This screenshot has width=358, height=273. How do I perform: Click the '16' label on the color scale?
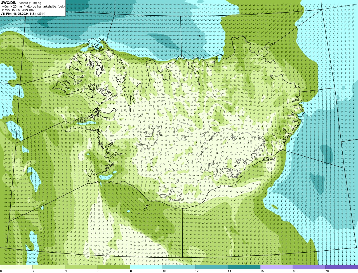tap(262, 271)
